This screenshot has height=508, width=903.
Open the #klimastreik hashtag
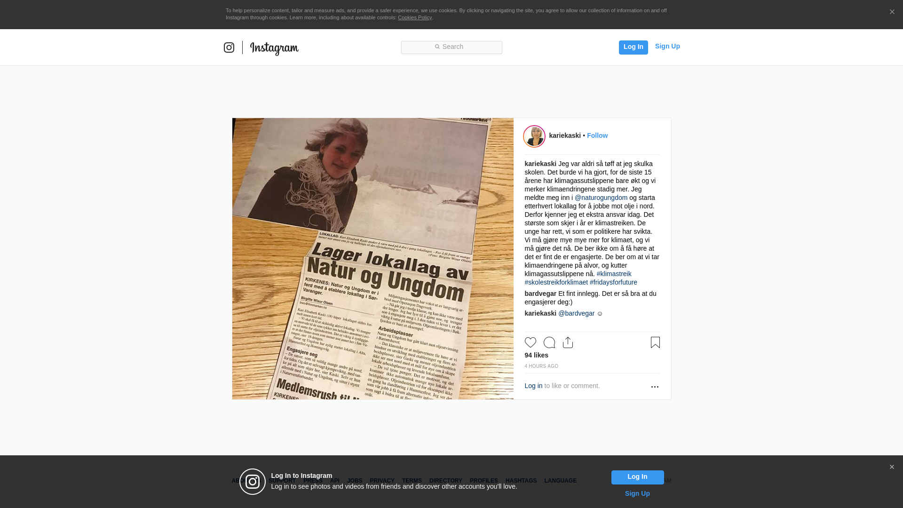[614, 274]
